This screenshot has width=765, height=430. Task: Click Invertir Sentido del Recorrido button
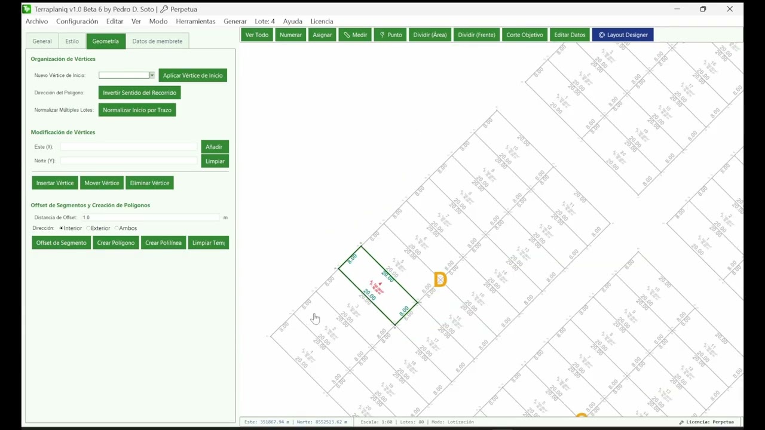(x=139, y=93)
